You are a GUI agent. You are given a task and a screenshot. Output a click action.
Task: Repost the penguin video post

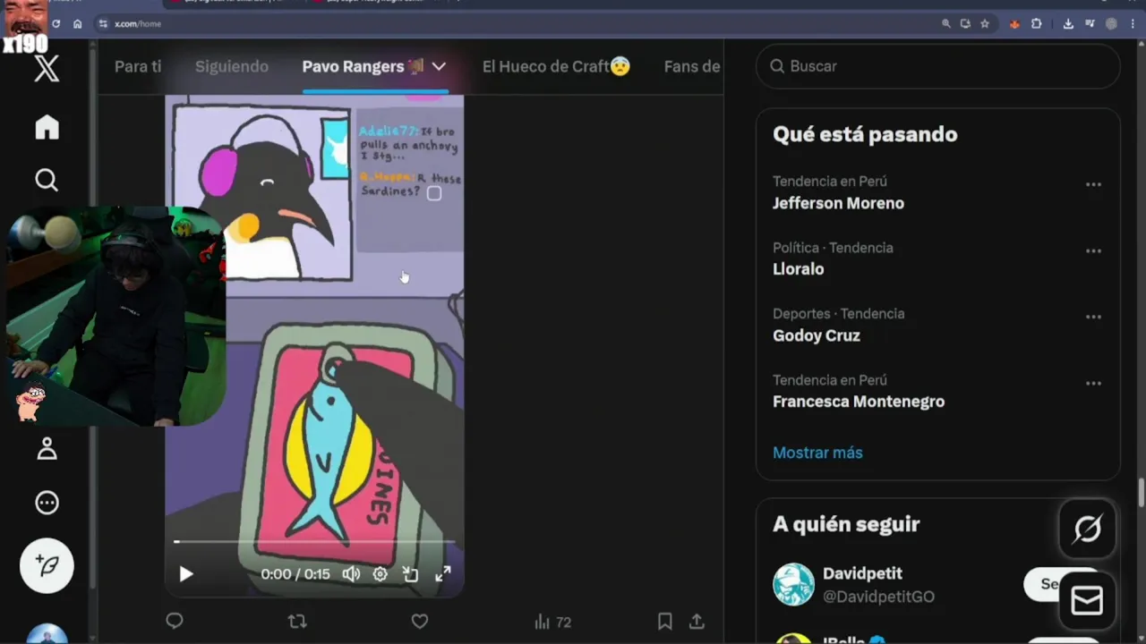point(297,621)
